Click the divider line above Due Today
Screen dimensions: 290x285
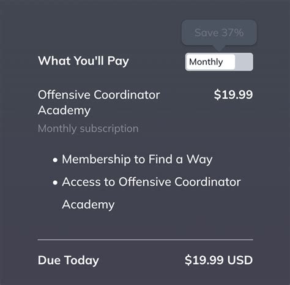pyautogui.click(x=146, y=240)
